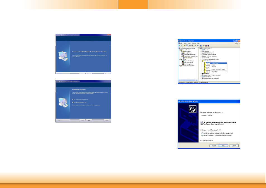Click the left pane horizontal scrollbar

(x=188, y=80)
